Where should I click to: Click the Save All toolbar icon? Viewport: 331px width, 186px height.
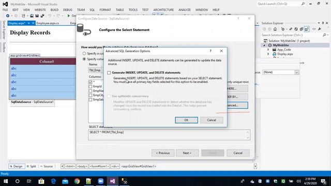click(42, 16)
